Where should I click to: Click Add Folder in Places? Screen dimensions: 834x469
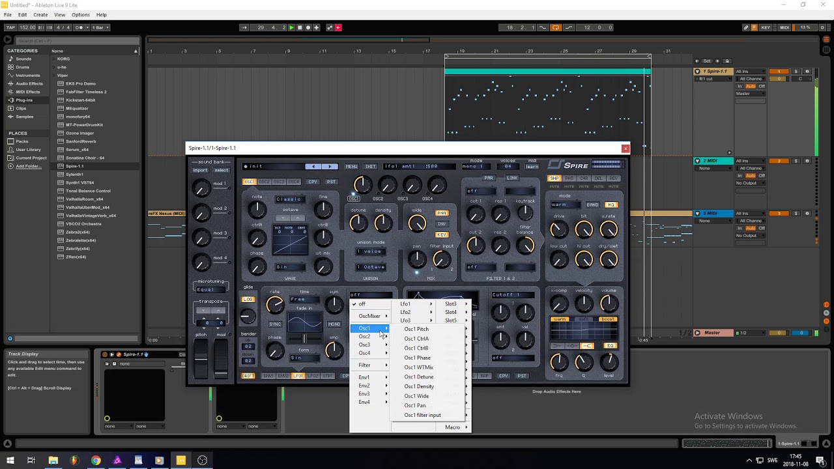pos(27,166)
